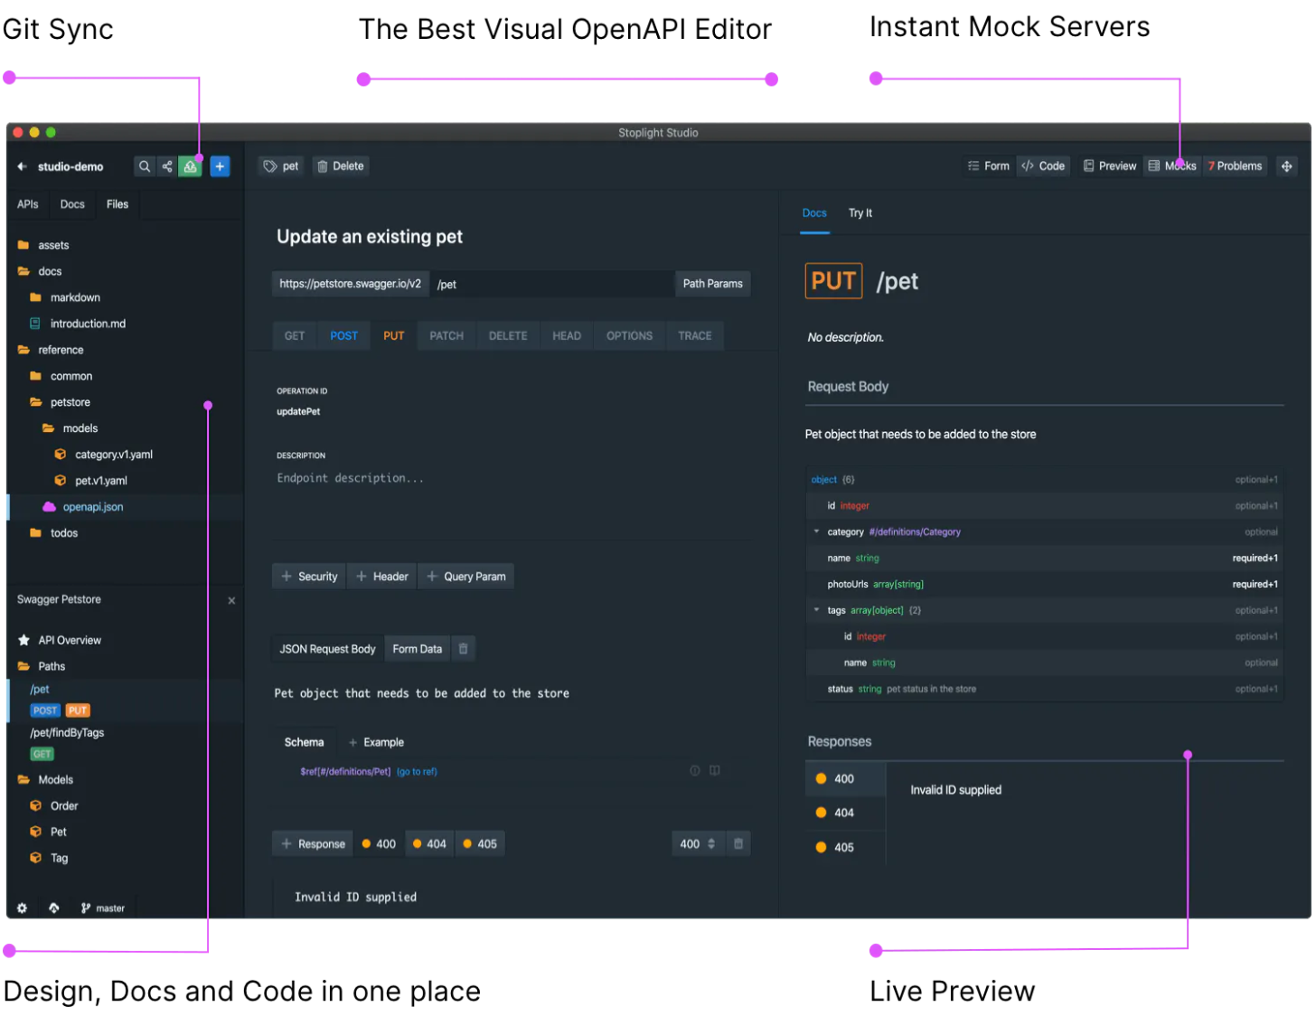Open settings gear in bottom bar
This screenshot has width=1316, height=1016.
22,908
